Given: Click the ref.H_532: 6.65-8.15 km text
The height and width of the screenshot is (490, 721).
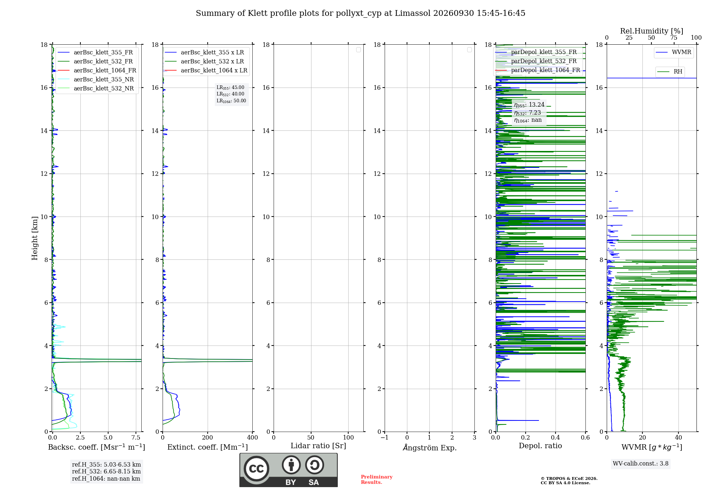Looking at the screenshot, I should [x=106, y=472].
